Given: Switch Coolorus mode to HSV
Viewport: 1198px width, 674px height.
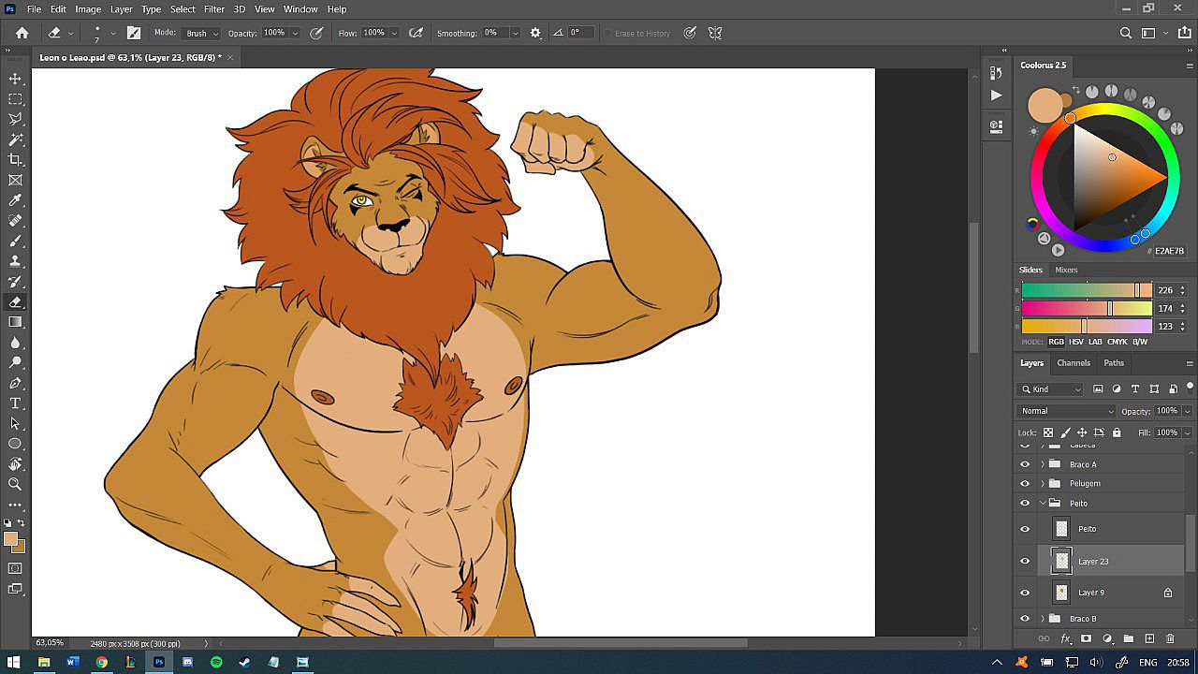Looking at the screenshot, I should pyautogui.click(x=1076, y=342).
